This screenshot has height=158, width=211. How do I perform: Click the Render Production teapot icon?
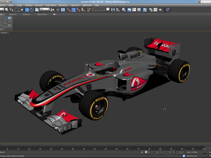coord(160,9)
